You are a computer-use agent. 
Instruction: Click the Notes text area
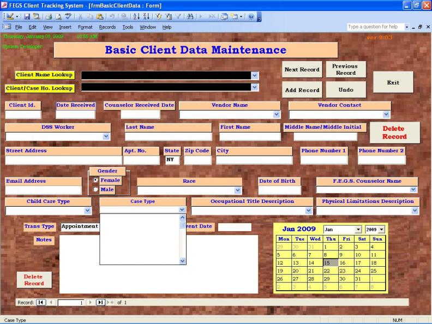(159, 264)
